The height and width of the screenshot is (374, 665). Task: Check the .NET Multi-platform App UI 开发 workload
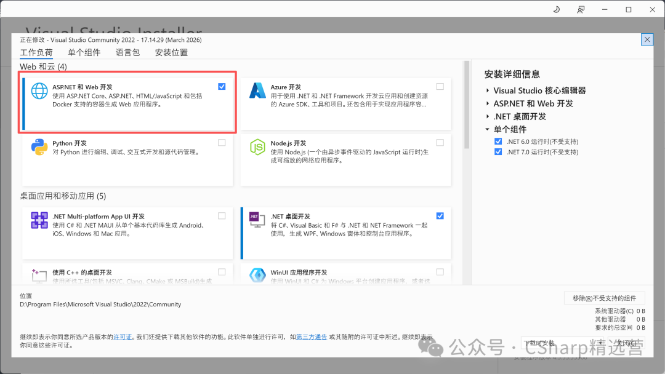point(222,216)
